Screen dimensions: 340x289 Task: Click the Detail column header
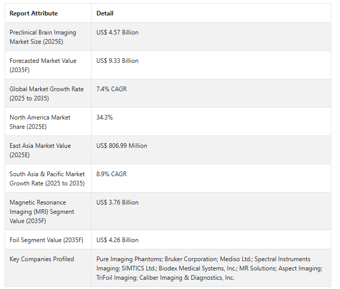coord(105,13)
